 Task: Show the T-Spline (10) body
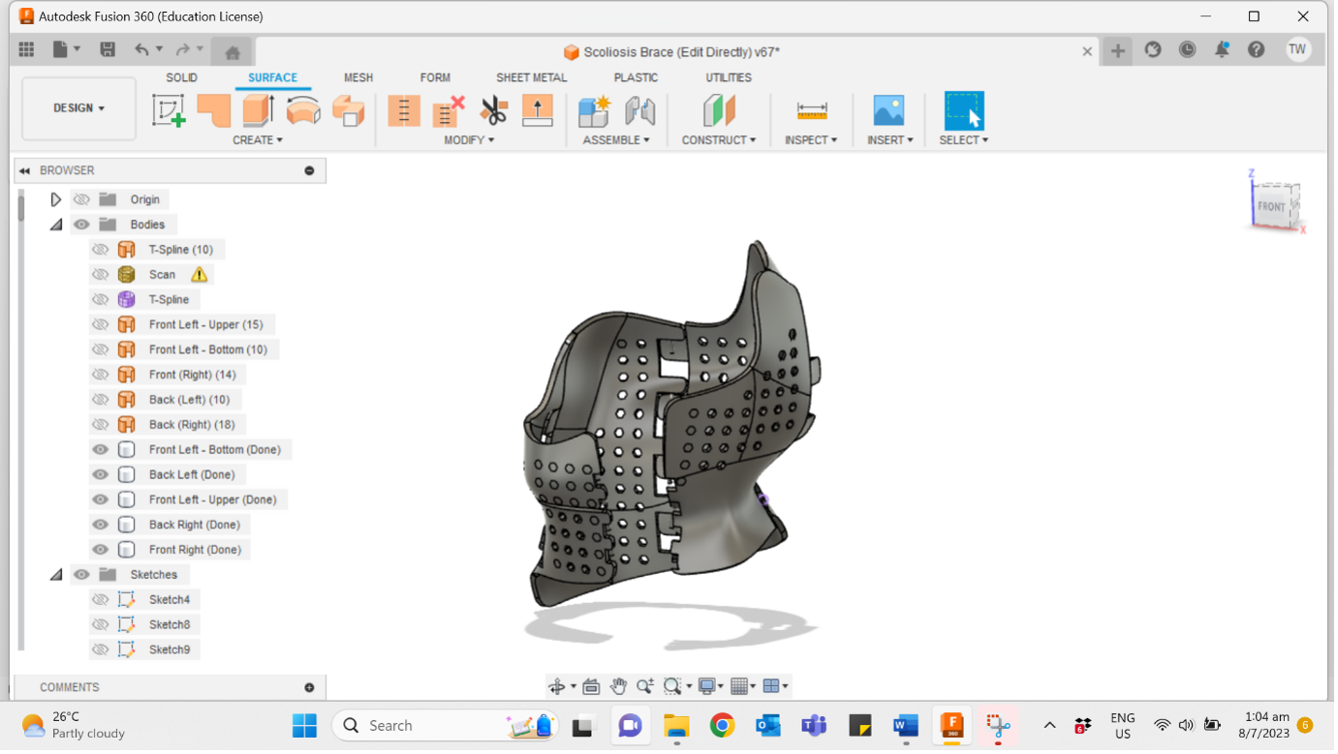pos(101,249)
